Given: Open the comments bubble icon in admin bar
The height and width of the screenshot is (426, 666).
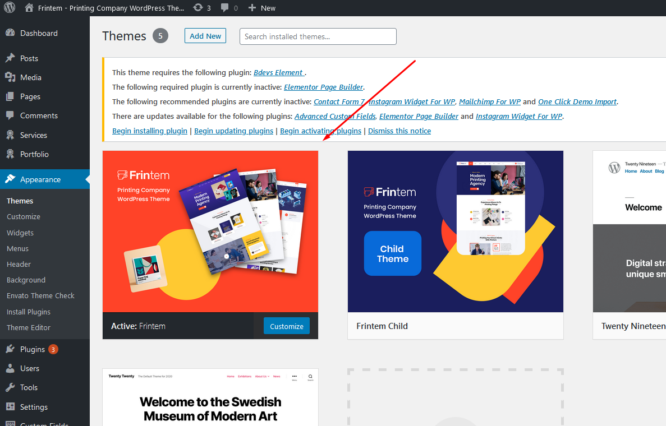Looking at the screenshot, I should pyautogui.click(x=224, y=8).
